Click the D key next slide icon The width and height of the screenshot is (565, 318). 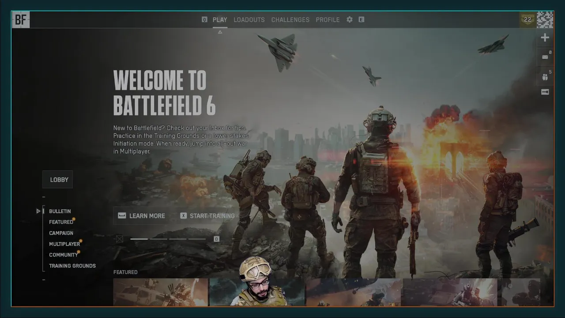[x=216, y=239]
